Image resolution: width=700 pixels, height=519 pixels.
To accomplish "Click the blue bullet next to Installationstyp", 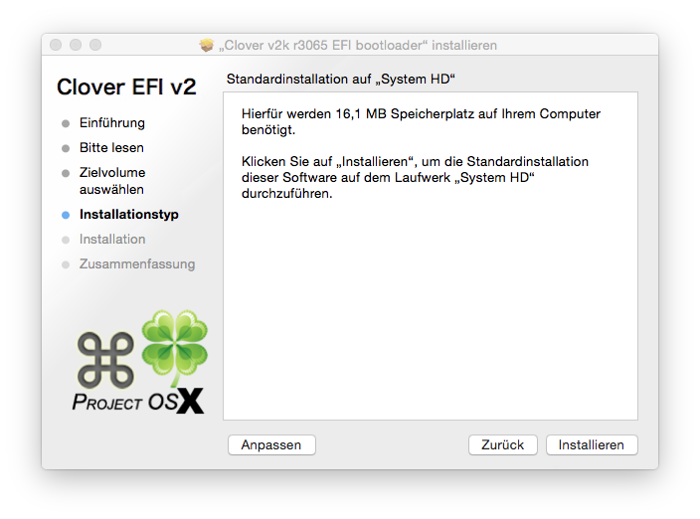I will [66, 215].
